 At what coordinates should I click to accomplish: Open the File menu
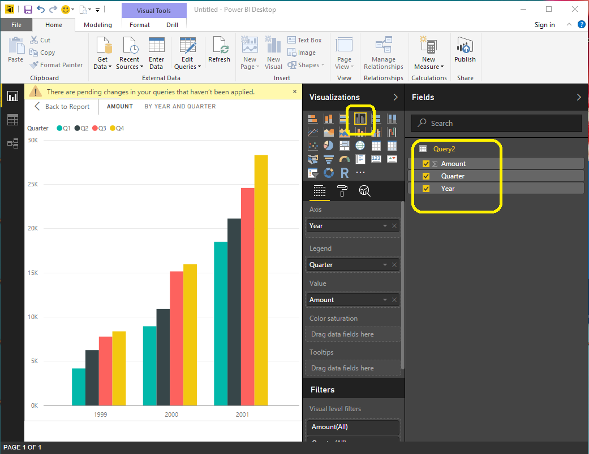16,25
